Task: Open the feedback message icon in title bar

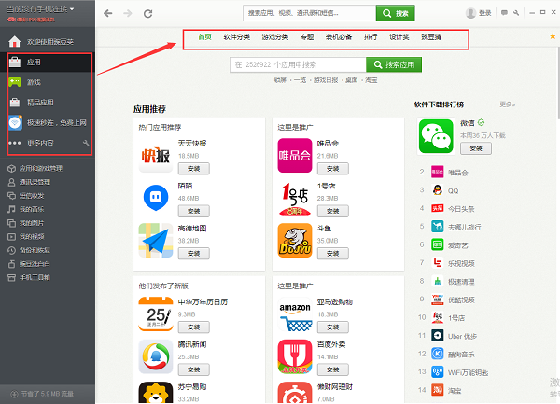Action: (502, 13)
